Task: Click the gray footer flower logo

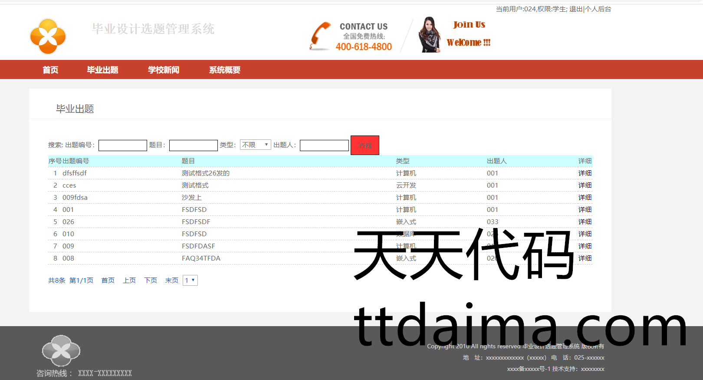Action: click(61, 351)
